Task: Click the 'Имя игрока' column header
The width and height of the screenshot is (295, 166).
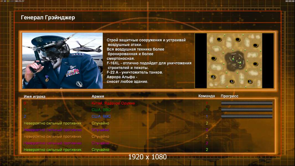Action: tap(34, 97)
